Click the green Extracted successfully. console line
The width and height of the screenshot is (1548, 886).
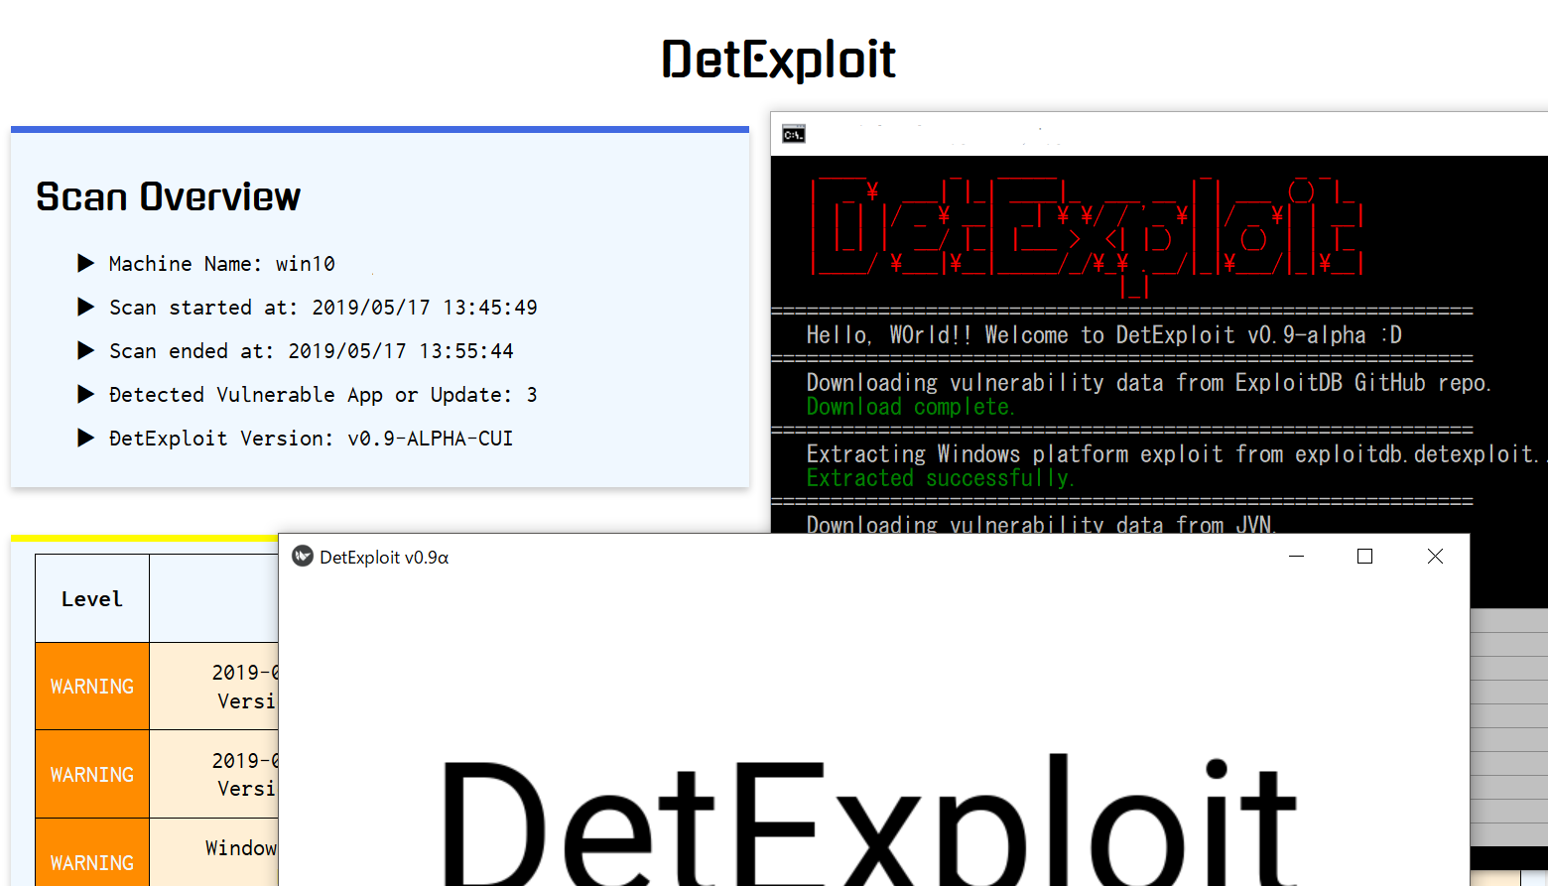click(940, 478)
